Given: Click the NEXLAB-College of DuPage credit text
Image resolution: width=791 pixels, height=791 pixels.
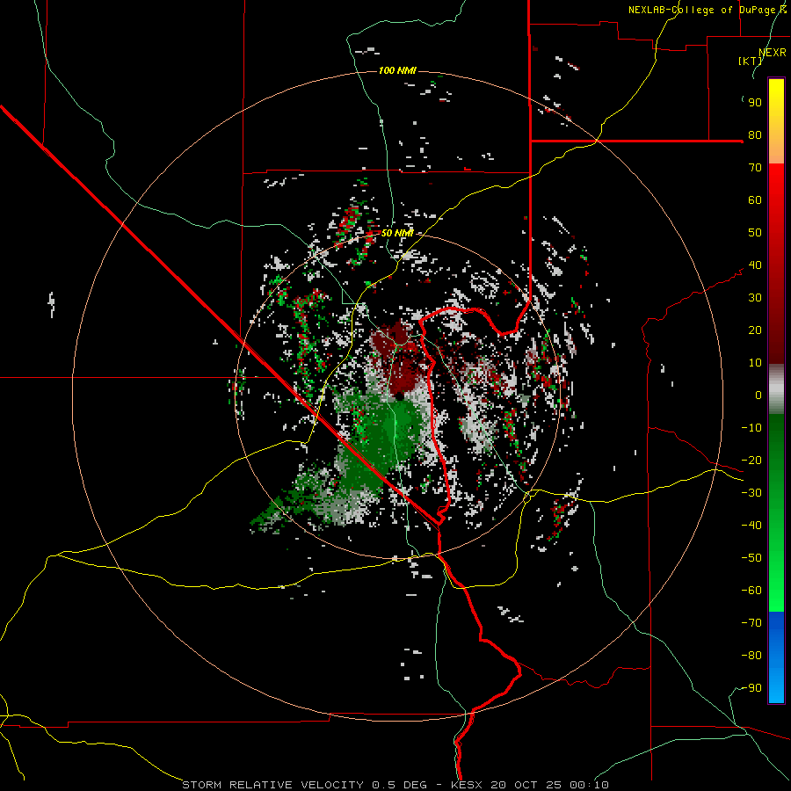Looking at the screenshot, I should (708, 10).
